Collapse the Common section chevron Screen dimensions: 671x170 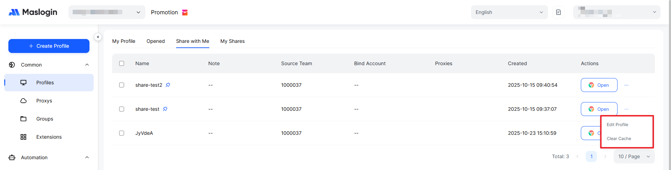pos(87,65)
